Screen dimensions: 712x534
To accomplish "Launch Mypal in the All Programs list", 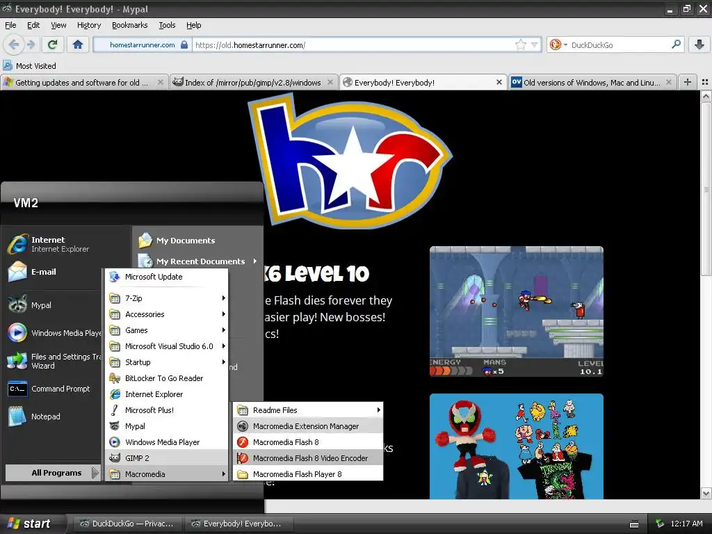I will click(x=167, y=426).
